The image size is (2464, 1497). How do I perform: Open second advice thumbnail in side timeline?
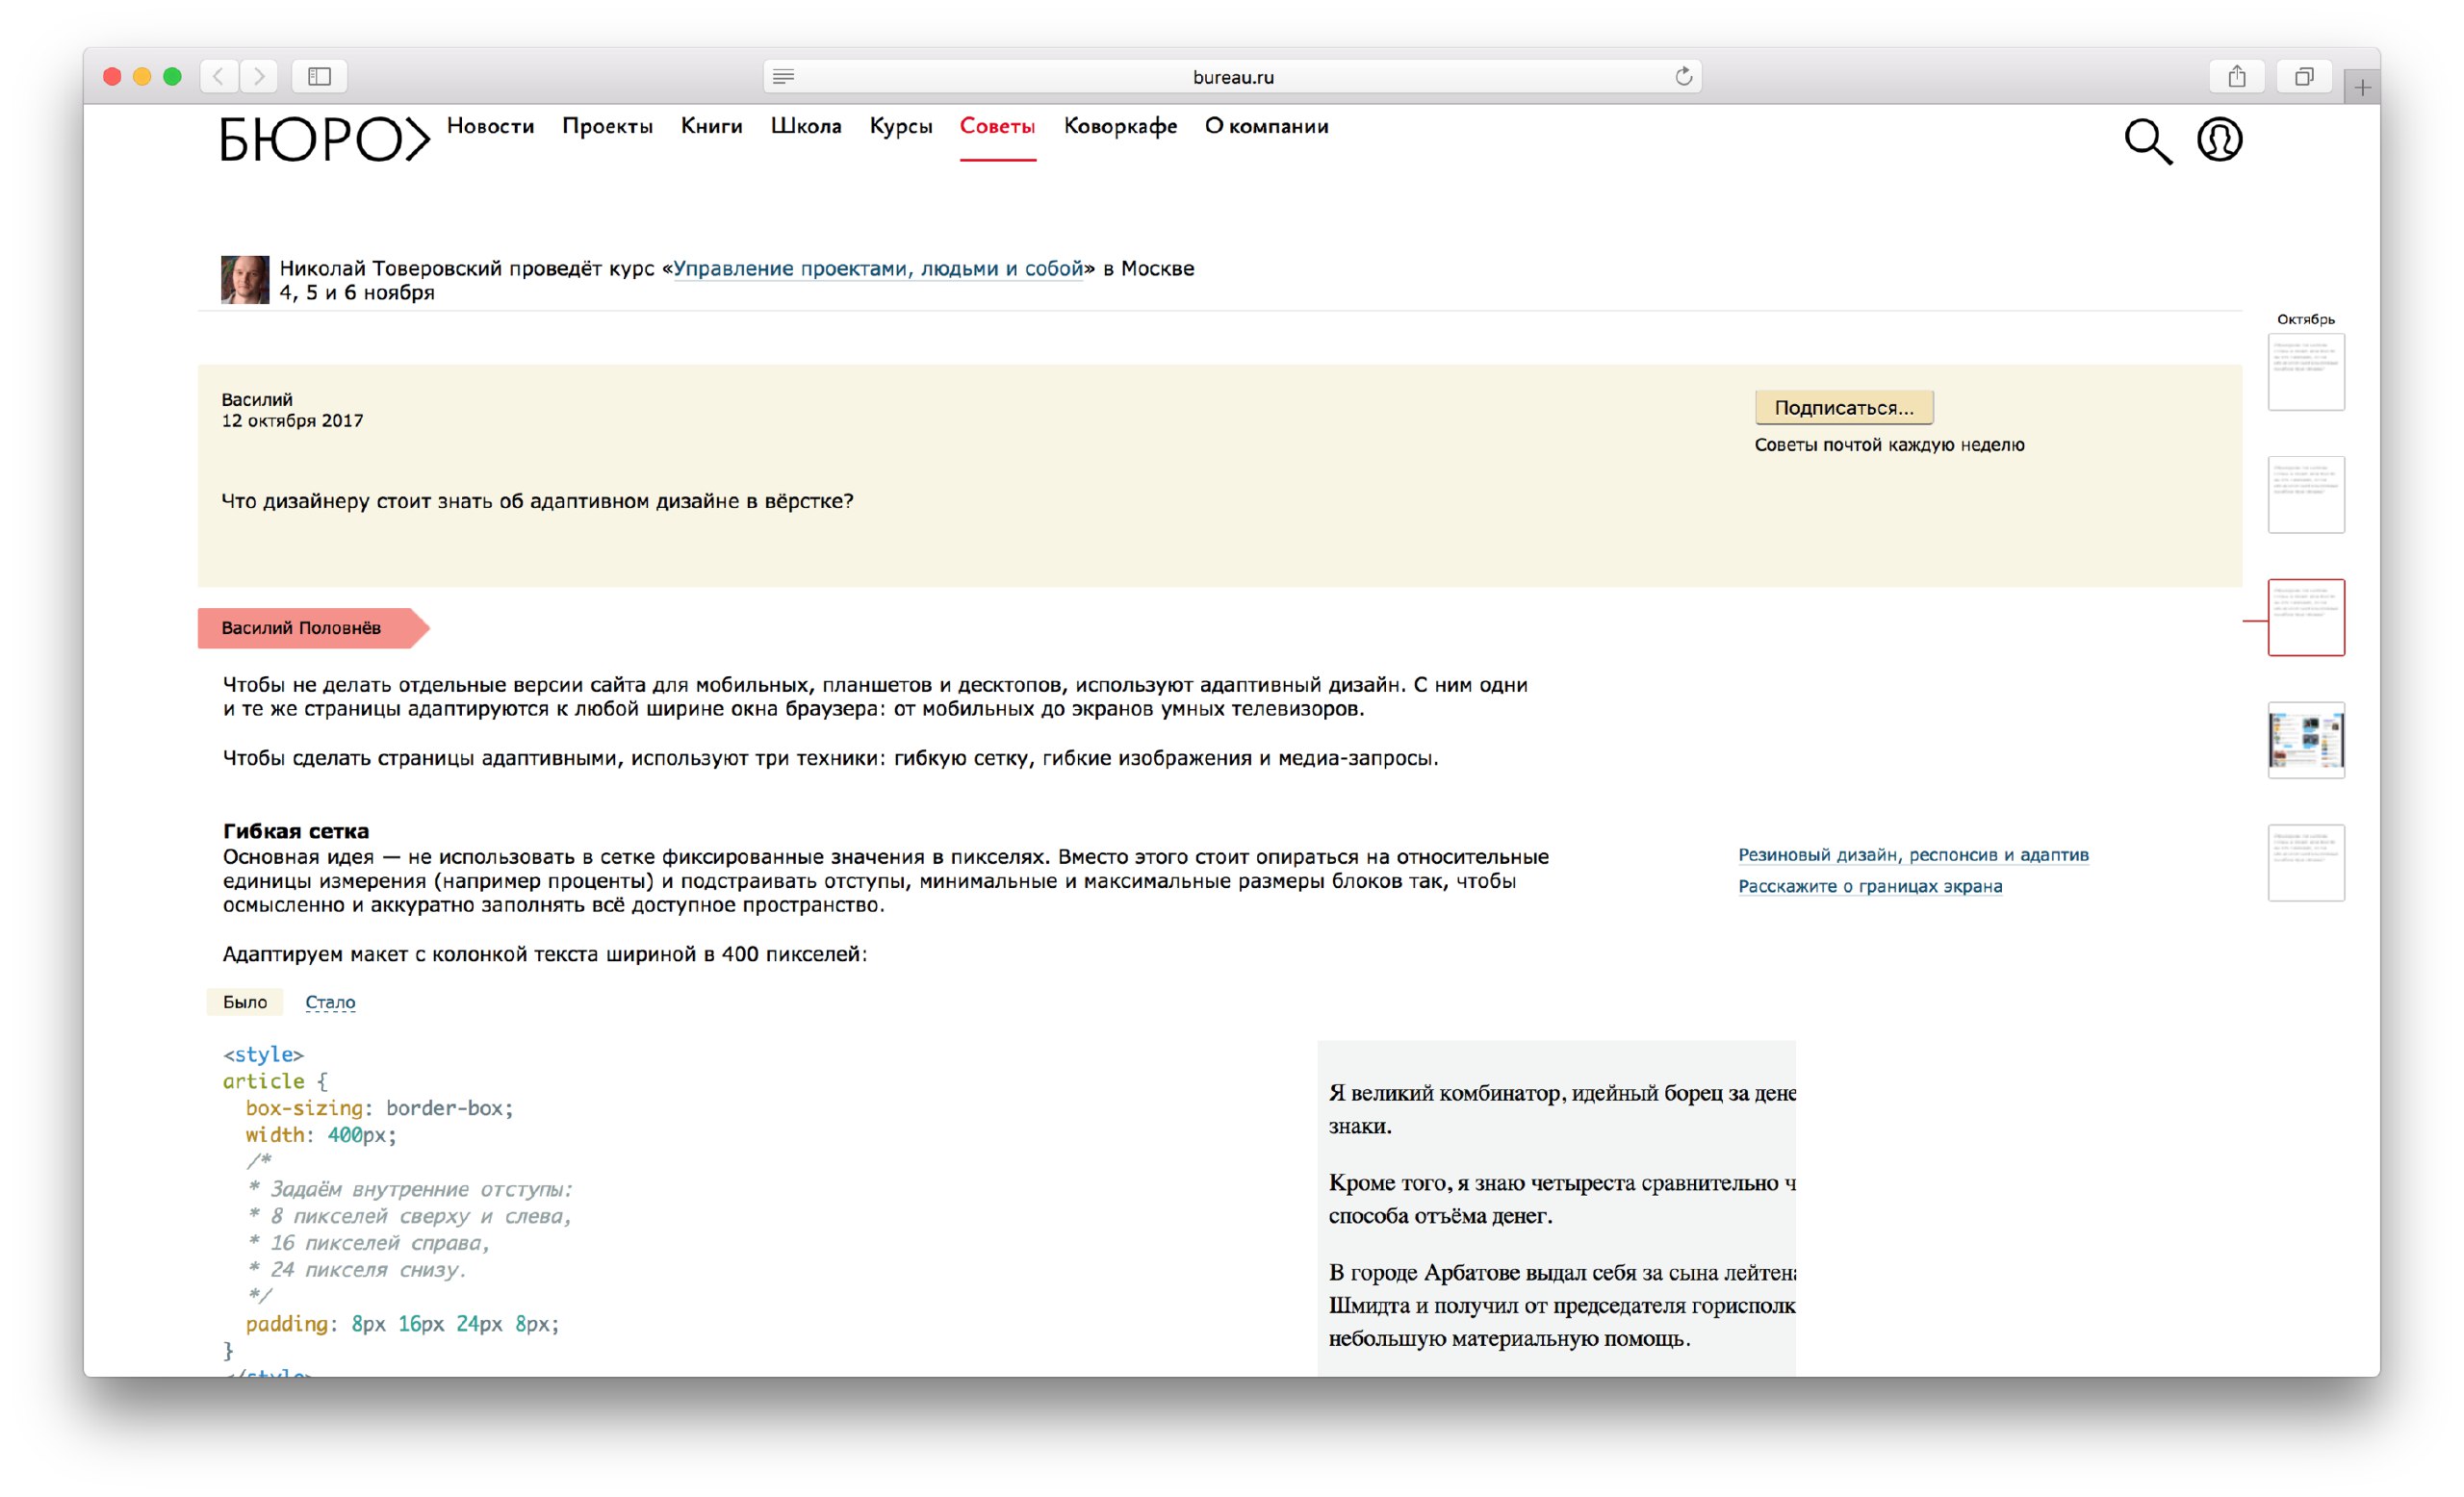point(2305,495)
